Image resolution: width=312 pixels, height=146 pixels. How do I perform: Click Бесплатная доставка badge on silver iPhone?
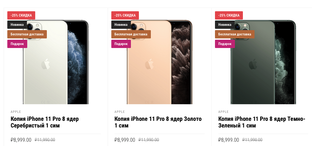pyautogui.click(x=27, y=34)
